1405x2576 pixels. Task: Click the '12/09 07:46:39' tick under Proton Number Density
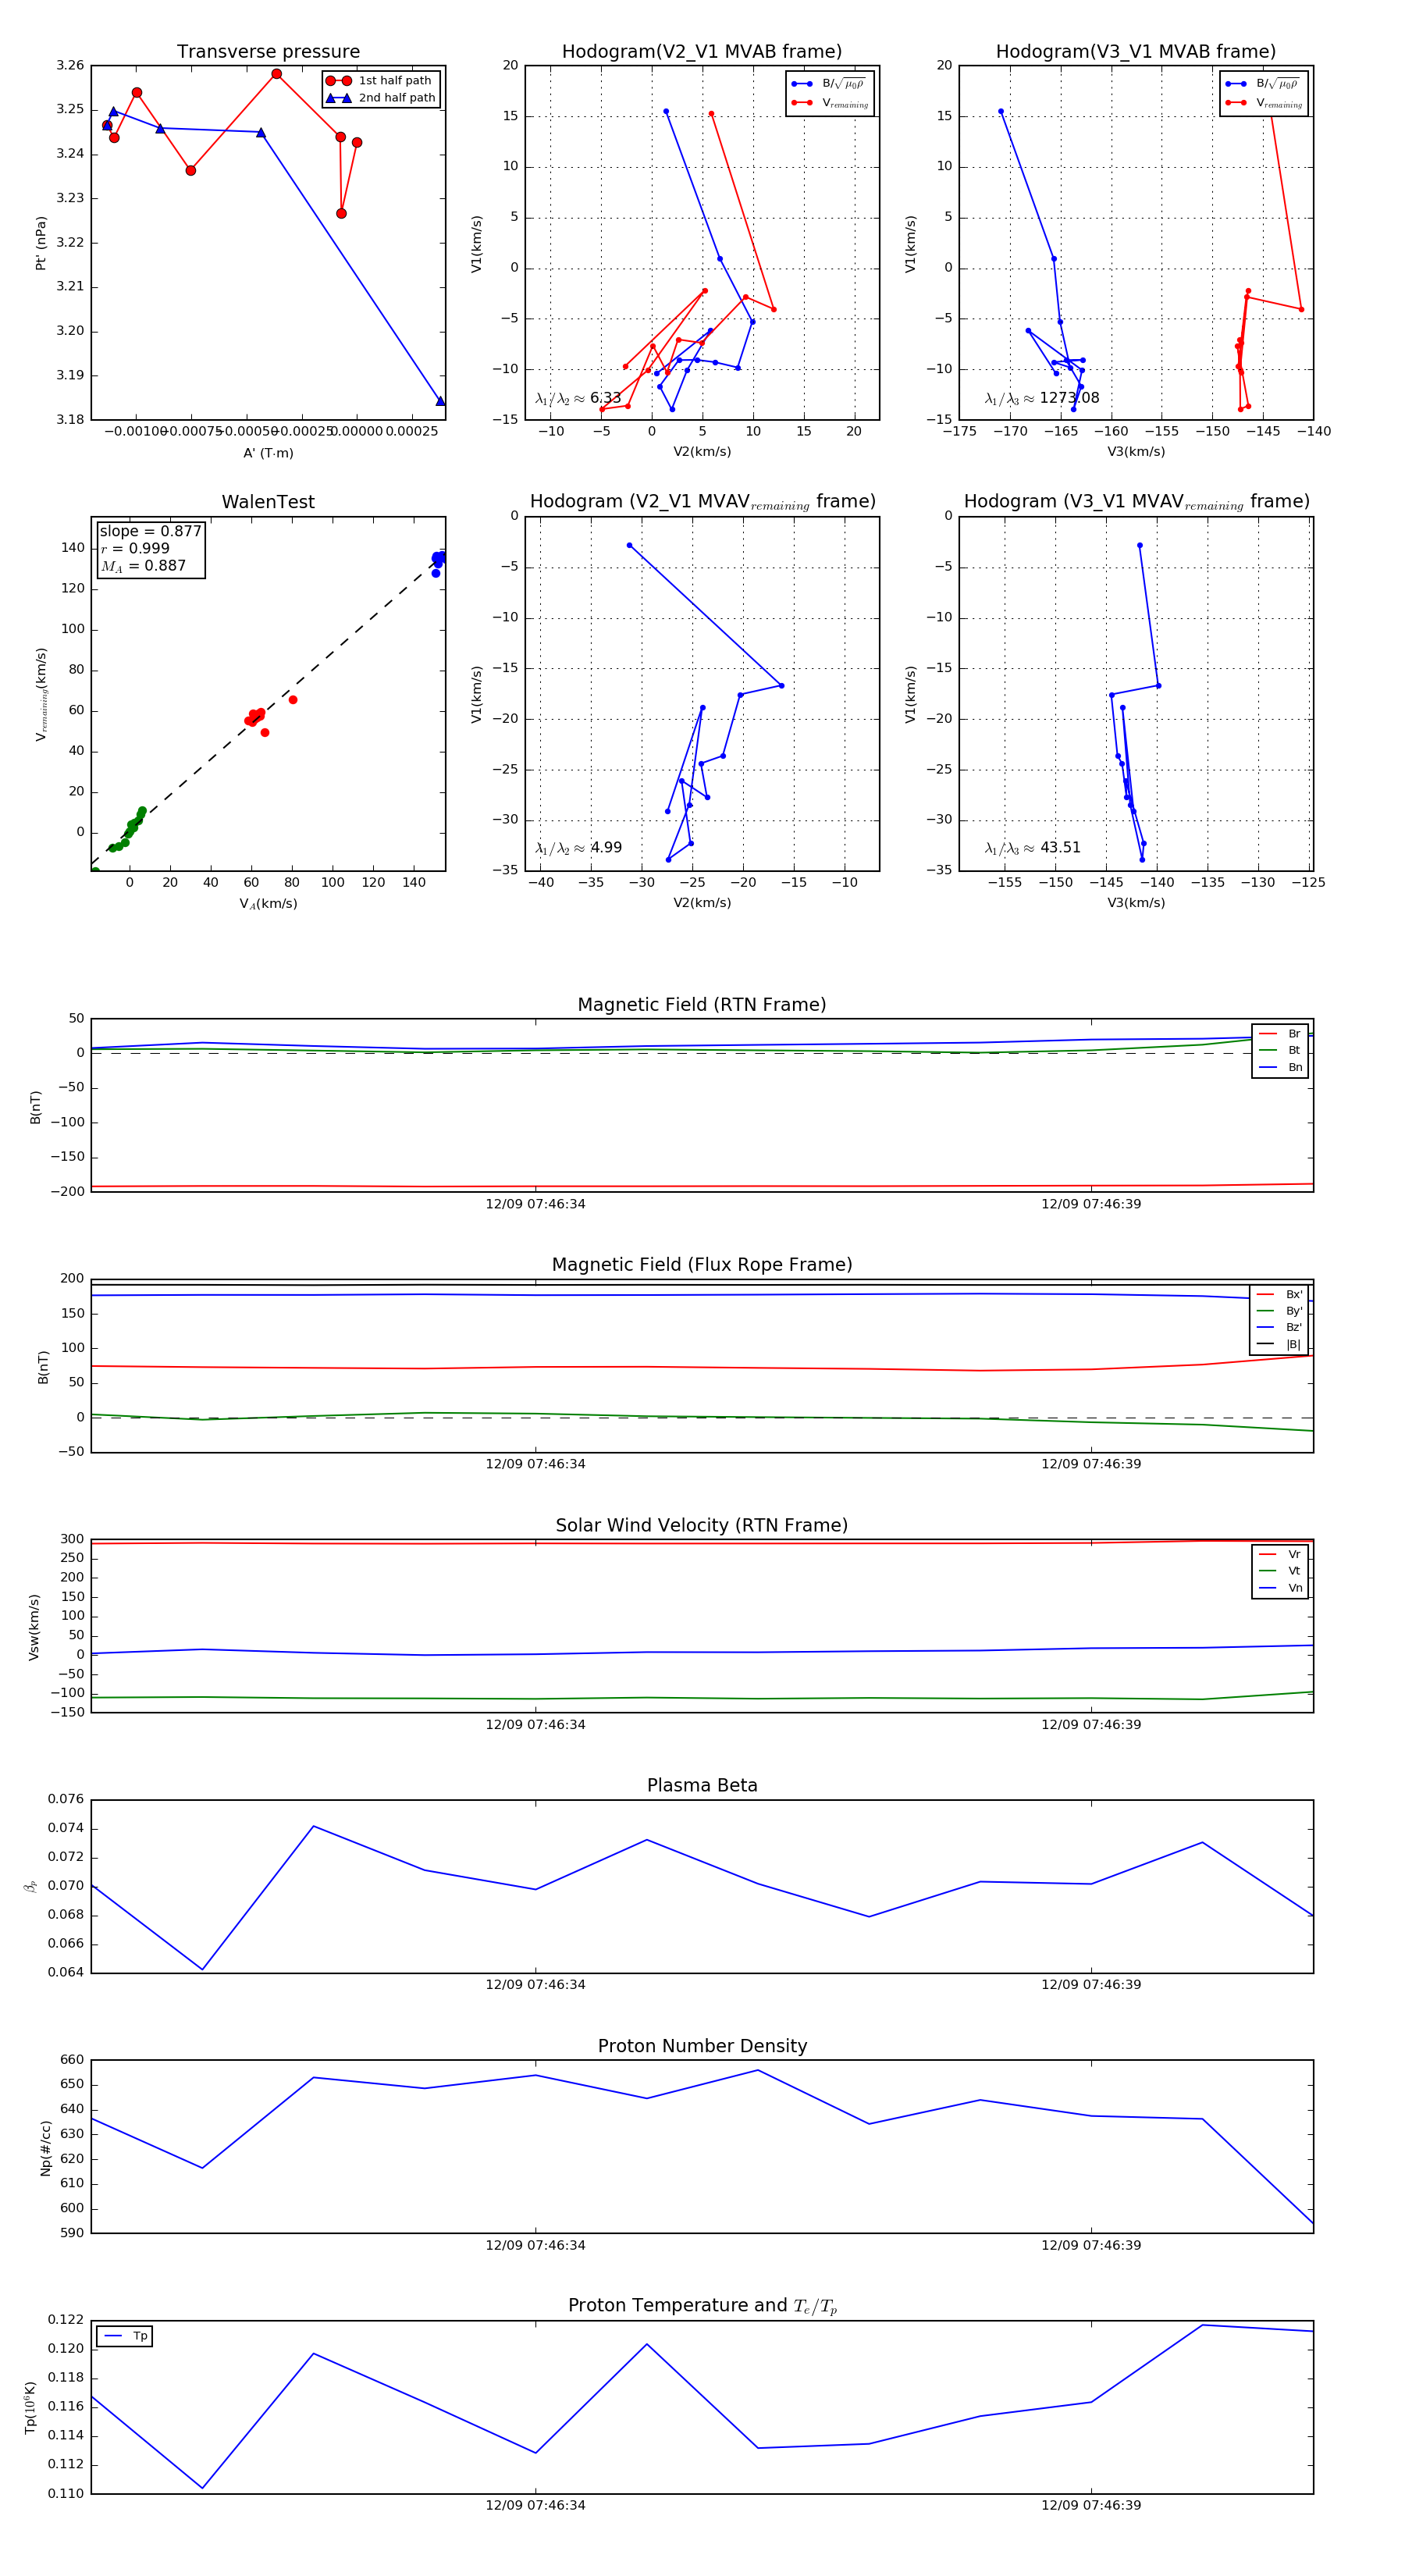(1091, 2245)
